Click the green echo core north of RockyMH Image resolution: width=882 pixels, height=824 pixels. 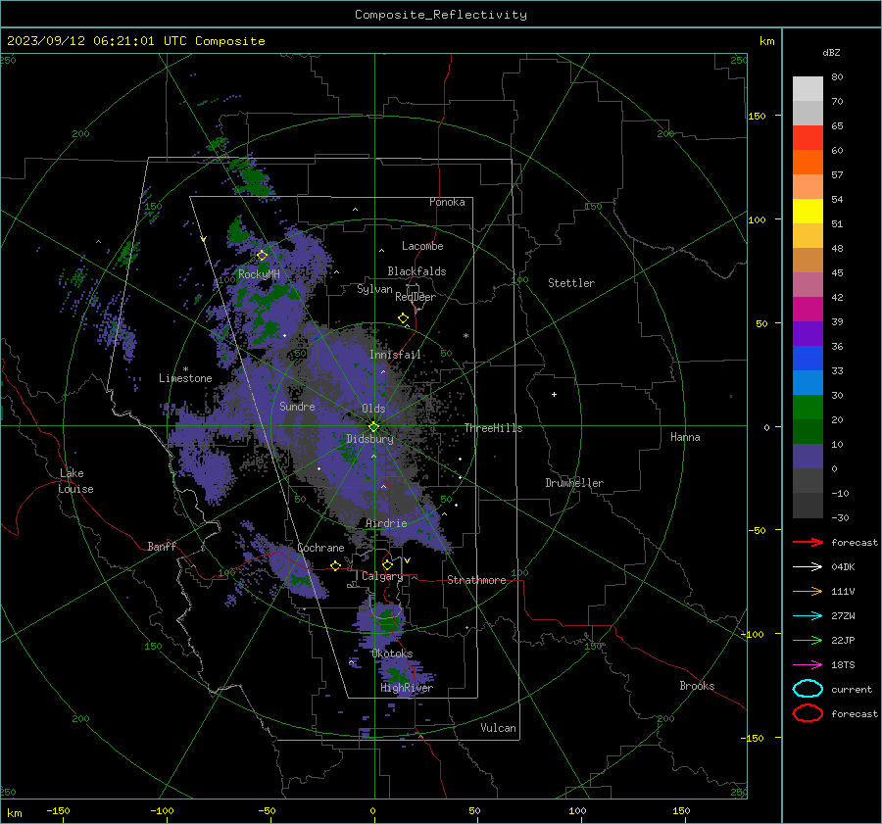pyautogui.click(x=238, y=230)
